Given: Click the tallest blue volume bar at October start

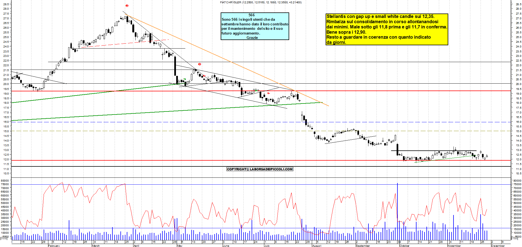Looking at the screenshot, I should click(x=397, y=211).
